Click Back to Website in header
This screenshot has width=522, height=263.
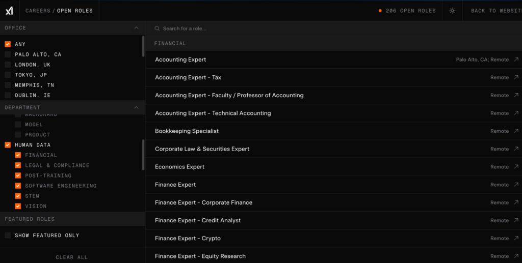point(495,11)
